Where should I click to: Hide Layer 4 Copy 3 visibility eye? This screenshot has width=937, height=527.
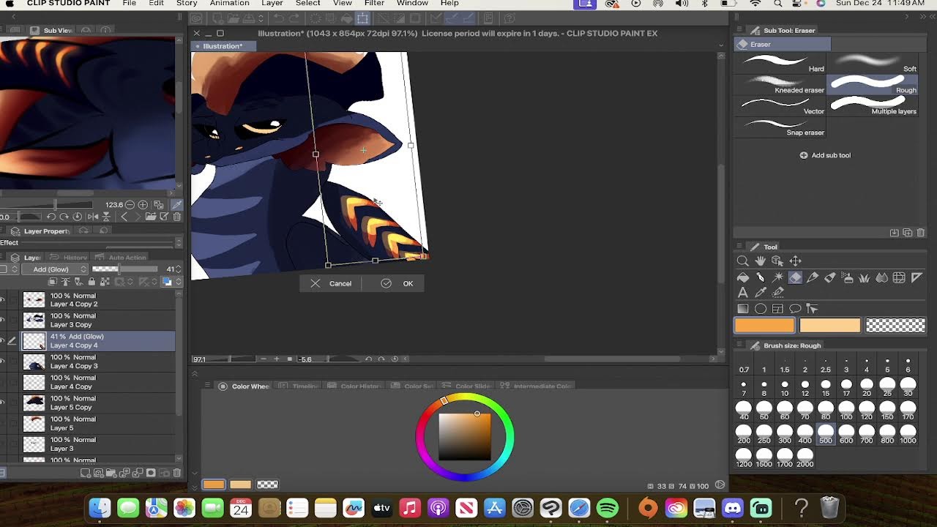(2, 361)
